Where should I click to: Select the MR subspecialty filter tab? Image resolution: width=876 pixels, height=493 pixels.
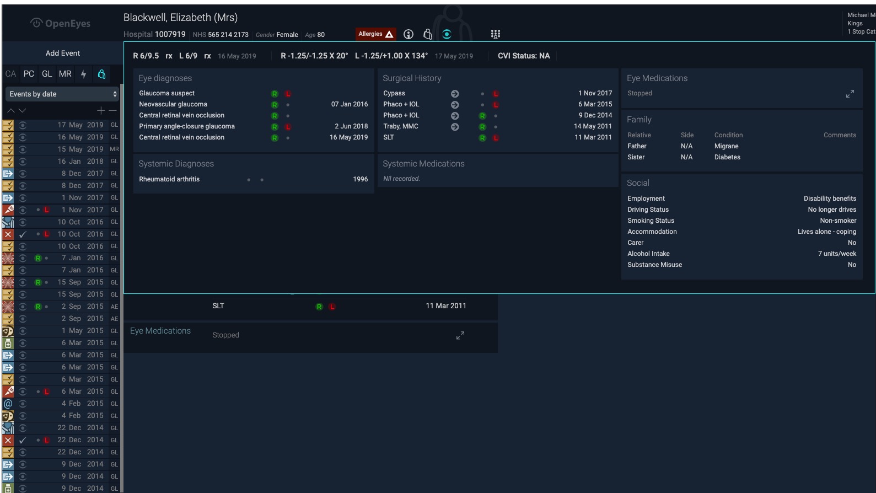pos(65,74)
